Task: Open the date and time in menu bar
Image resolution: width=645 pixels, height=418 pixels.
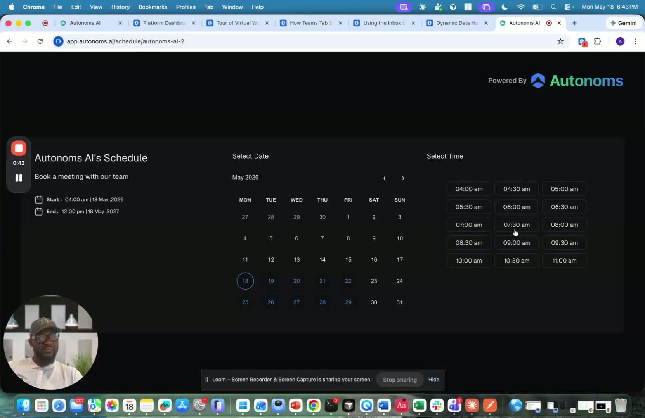Action: point(609,7)
